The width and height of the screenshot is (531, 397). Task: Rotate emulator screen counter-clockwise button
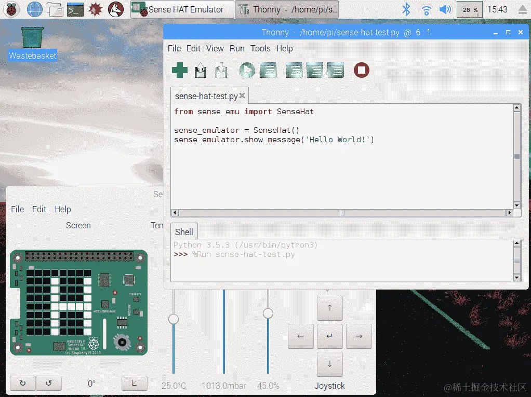[x=49, y=383]
